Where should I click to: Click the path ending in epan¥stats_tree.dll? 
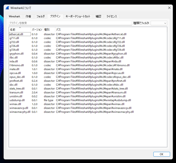(x=92, y=89)
